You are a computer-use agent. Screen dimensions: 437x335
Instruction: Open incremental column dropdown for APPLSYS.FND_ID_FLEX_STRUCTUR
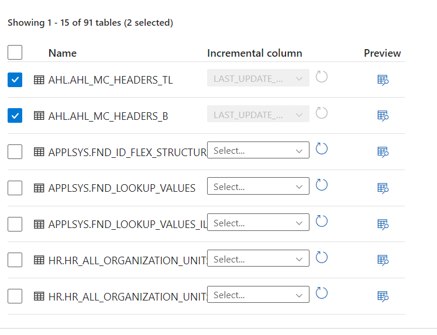tap(258, 151)
